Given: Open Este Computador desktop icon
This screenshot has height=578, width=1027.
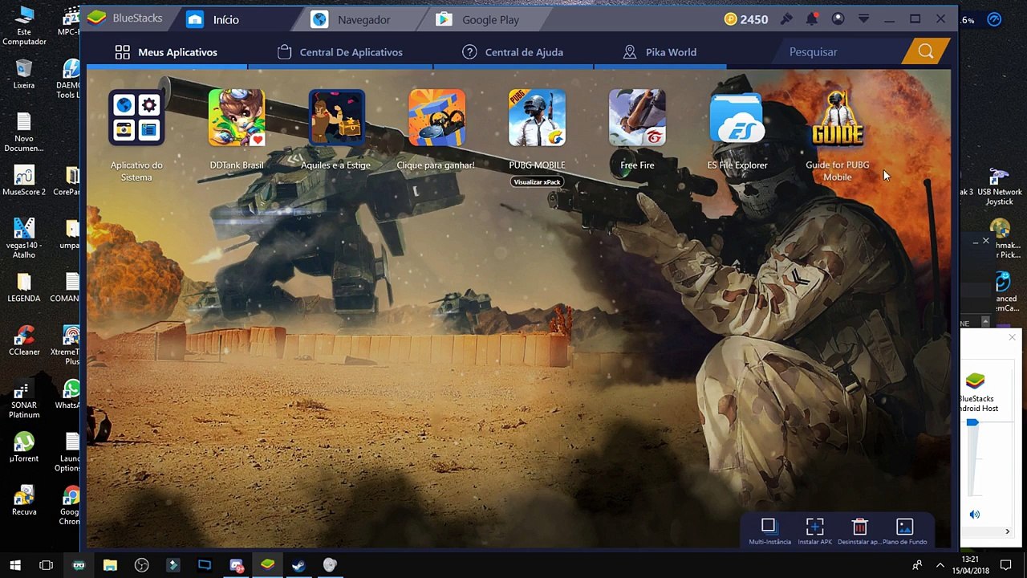Looking at the screenshot, I should click(24, 26).
